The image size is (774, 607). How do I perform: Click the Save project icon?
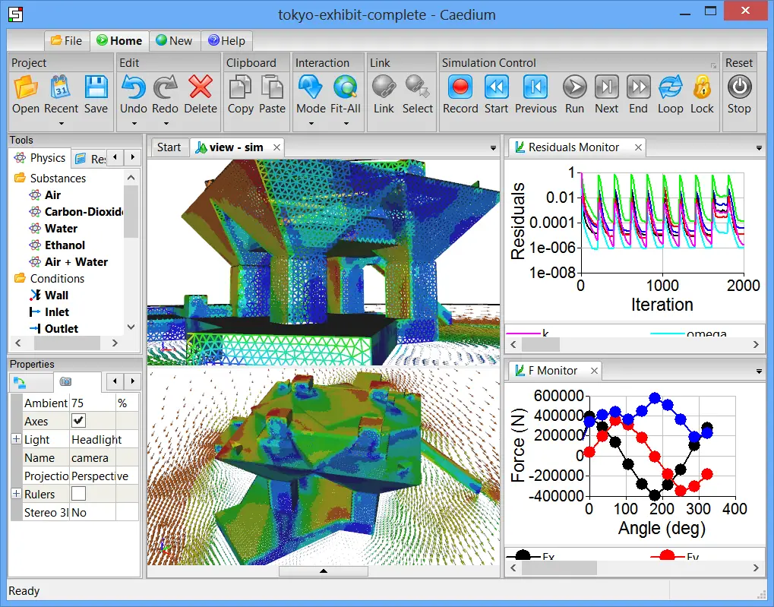[96, 88]
